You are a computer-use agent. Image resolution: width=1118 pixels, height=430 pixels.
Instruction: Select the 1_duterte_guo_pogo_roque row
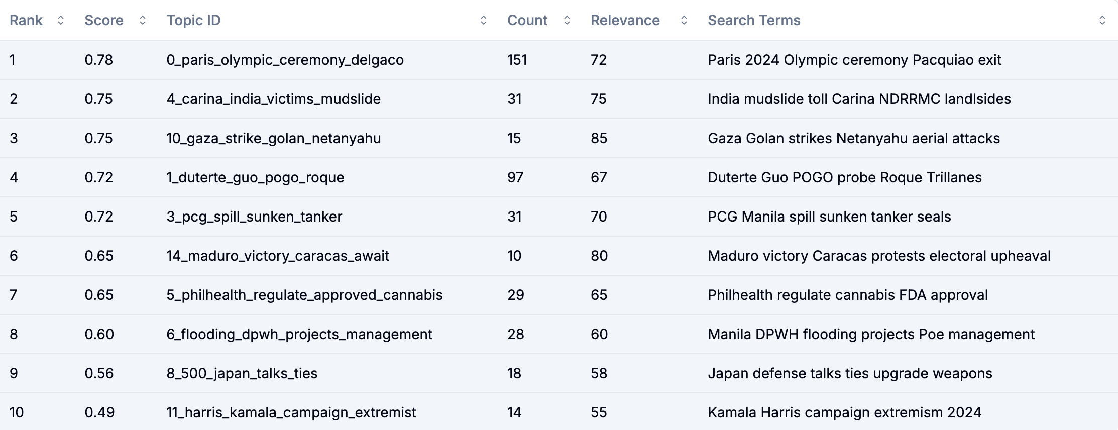[x=559, y=177]
